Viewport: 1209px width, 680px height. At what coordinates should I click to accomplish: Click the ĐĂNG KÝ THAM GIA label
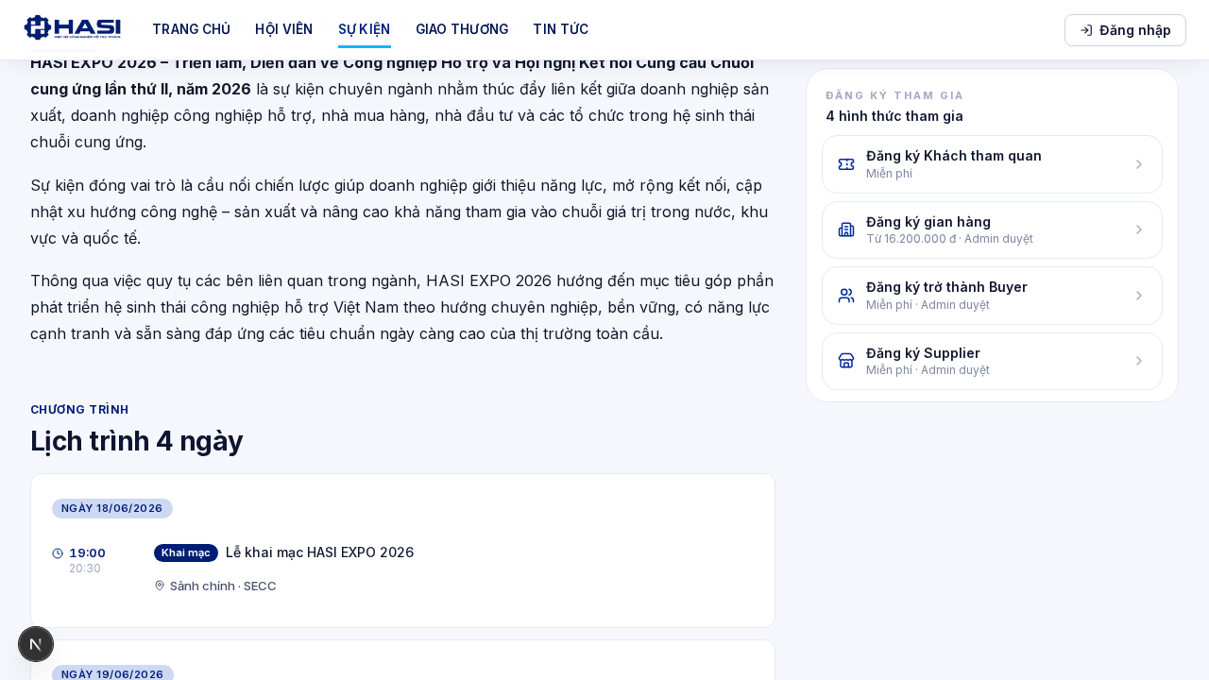tap(894, 95)
